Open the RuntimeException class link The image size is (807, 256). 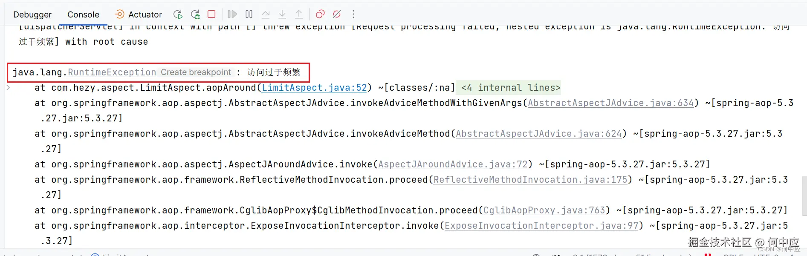click(x=112, y=72)
